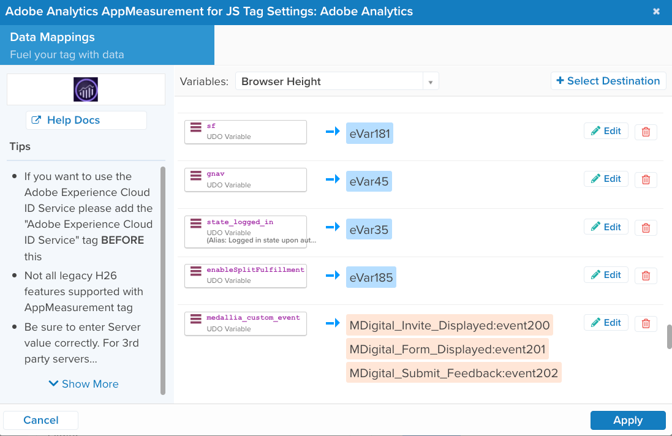Image resolution: width=672 pixels, height=436 pixels.
Task: Click the Browser Height variable selector
Action: tap(329, 81)
